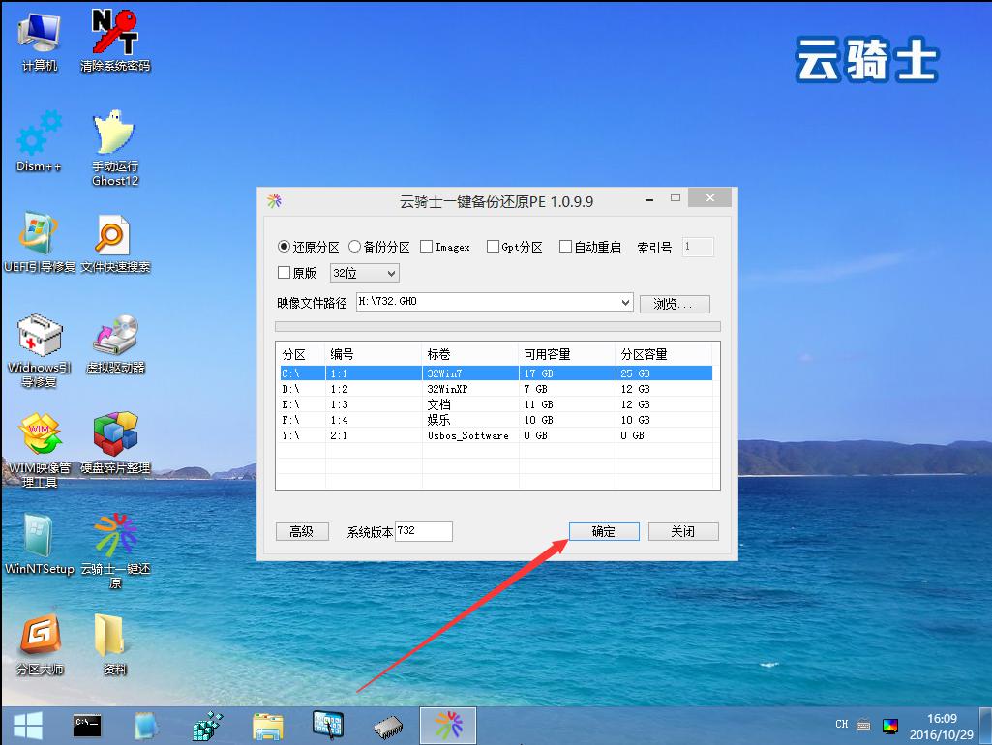Click the 浏览 browse button

675,303
